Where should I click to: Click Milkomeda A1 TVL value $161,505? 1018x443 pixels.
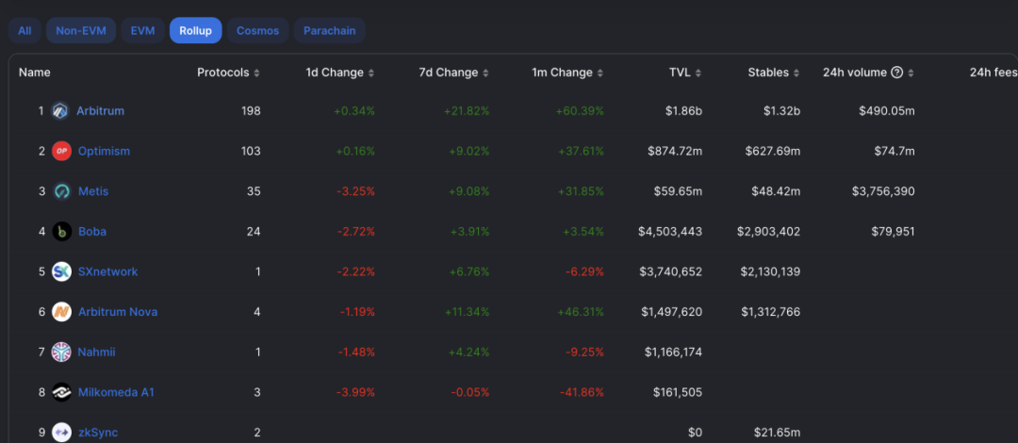[678, 392]
